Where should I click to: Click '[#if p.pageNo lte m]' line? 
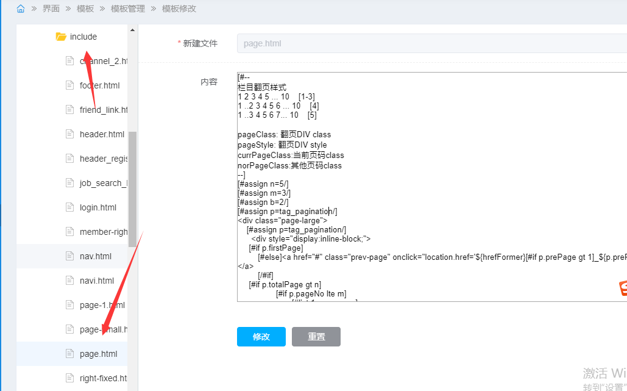point(311,294)
